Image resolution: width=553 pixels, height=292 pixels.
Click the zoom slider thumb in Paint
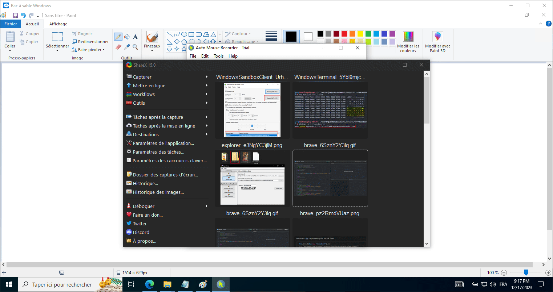(526, 272)
